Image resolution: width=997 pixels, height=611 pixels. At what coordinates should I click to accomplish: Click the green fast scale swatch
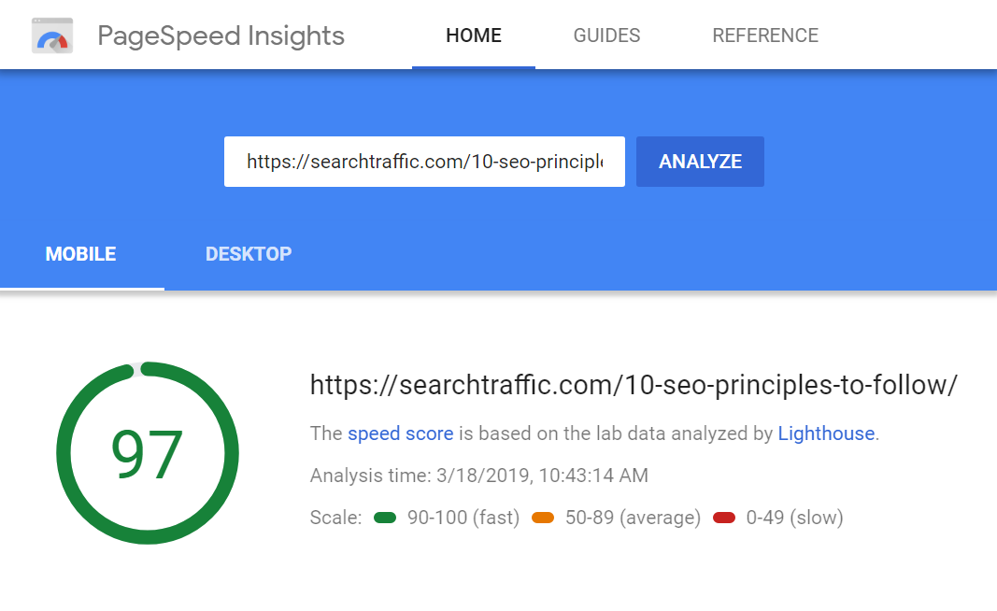pyautogui.click(x=385, y=518)
